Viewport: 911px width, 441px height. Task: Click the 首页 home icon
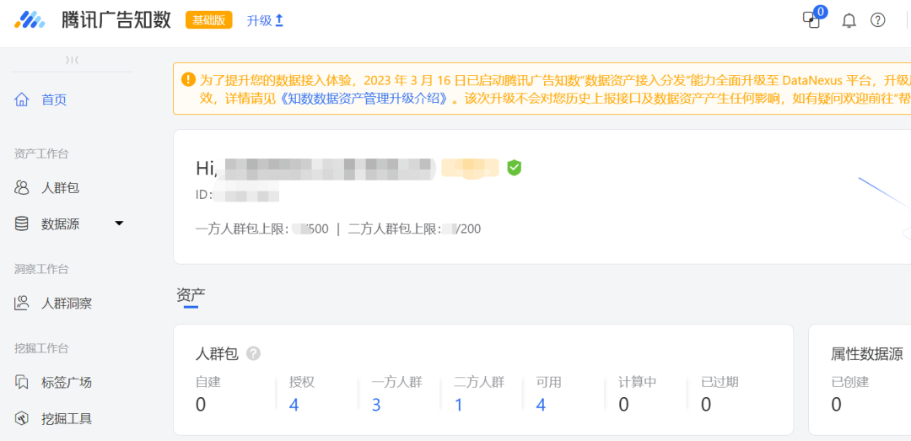pos(21,99)
